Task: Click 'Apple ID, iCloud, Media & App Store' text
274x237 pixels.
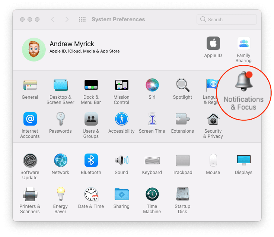Action: [85, 51]
